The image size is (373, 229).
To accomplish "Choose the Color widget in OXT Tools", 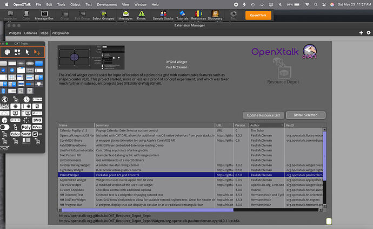I will (15, 134).
